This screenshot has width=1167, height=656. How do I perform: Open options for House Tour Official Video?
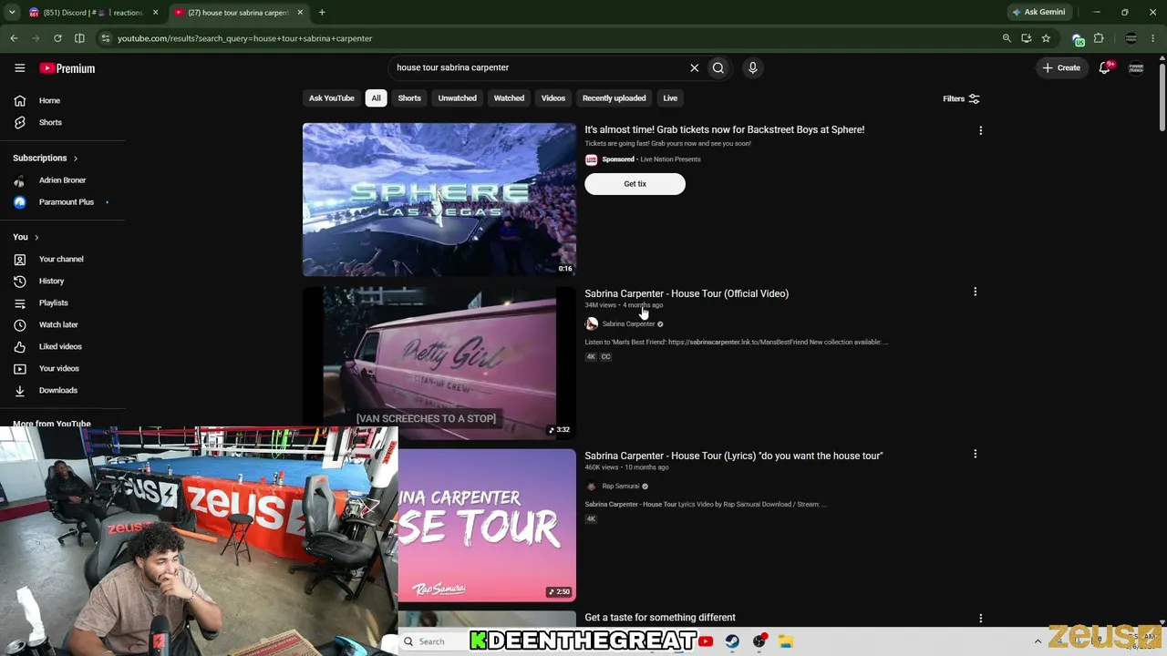tap(975, 292)
